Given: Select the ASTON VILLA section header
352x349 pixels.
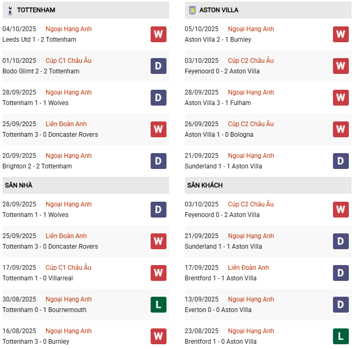Looking at the screenshot, I should [219, 10].
